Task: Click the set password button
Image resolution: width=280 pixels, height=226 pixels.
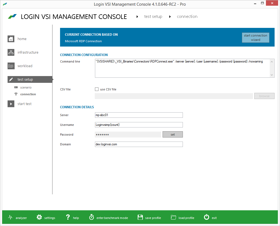Action: click(x=173, y=135)
